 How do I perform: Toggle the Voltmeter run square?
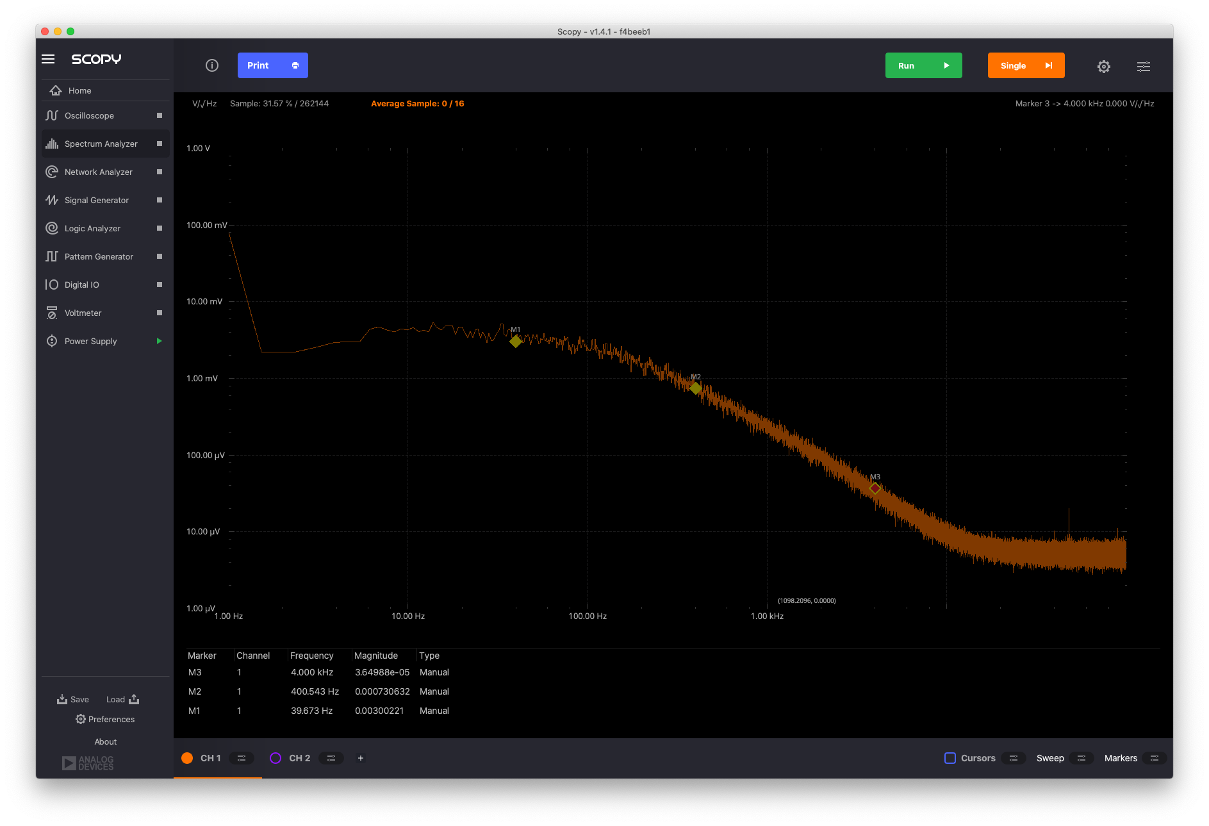(x=160, y=313)
